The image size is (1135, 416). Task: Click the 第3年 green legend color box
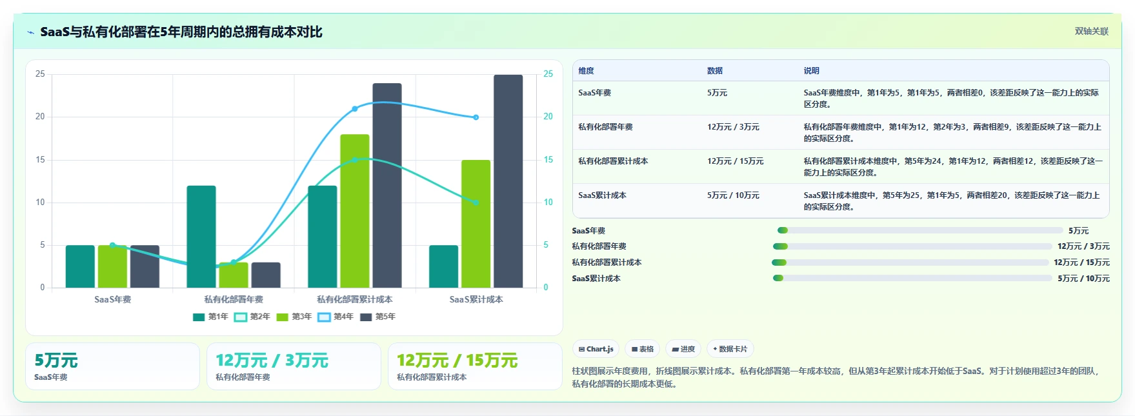pyautogui.click(x=282, y=317)
